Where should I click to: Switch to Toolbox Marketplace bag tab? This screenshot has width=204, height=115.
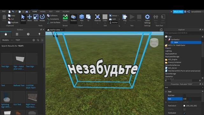(x=6, y=34)
